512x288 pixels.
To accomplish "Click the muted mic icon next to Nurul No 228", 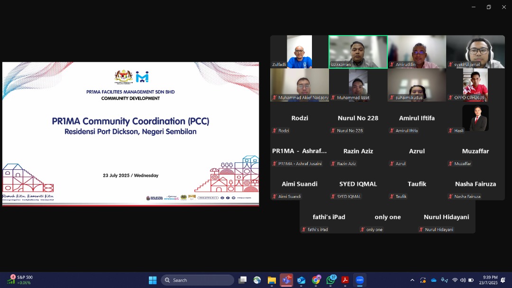I will [333, 130].
